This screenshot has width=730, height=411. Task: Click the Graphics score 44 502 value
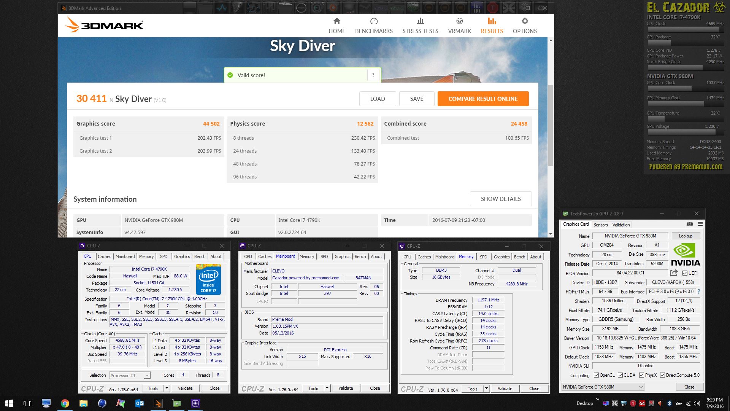click(x=211, y=124)
